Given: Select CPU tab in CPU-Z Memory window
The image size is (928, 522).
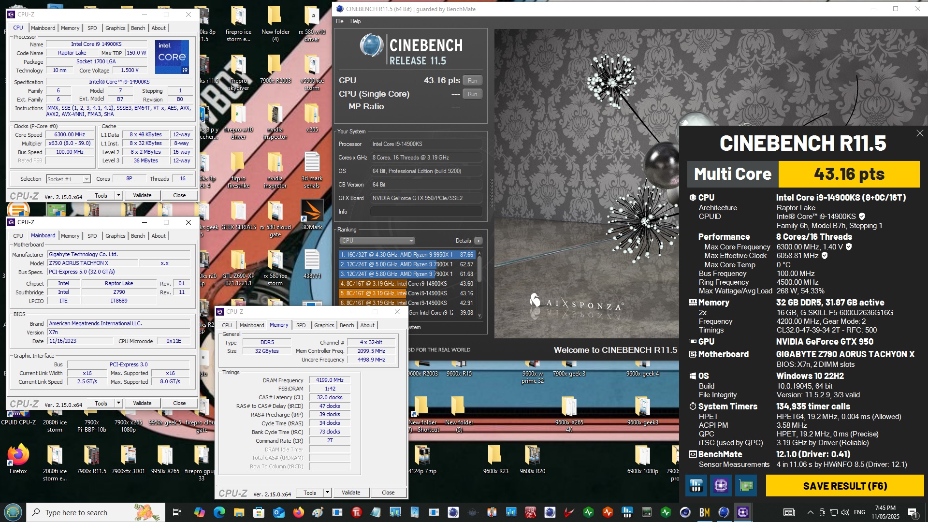Looking at the screenshot, I should (227, 325).
